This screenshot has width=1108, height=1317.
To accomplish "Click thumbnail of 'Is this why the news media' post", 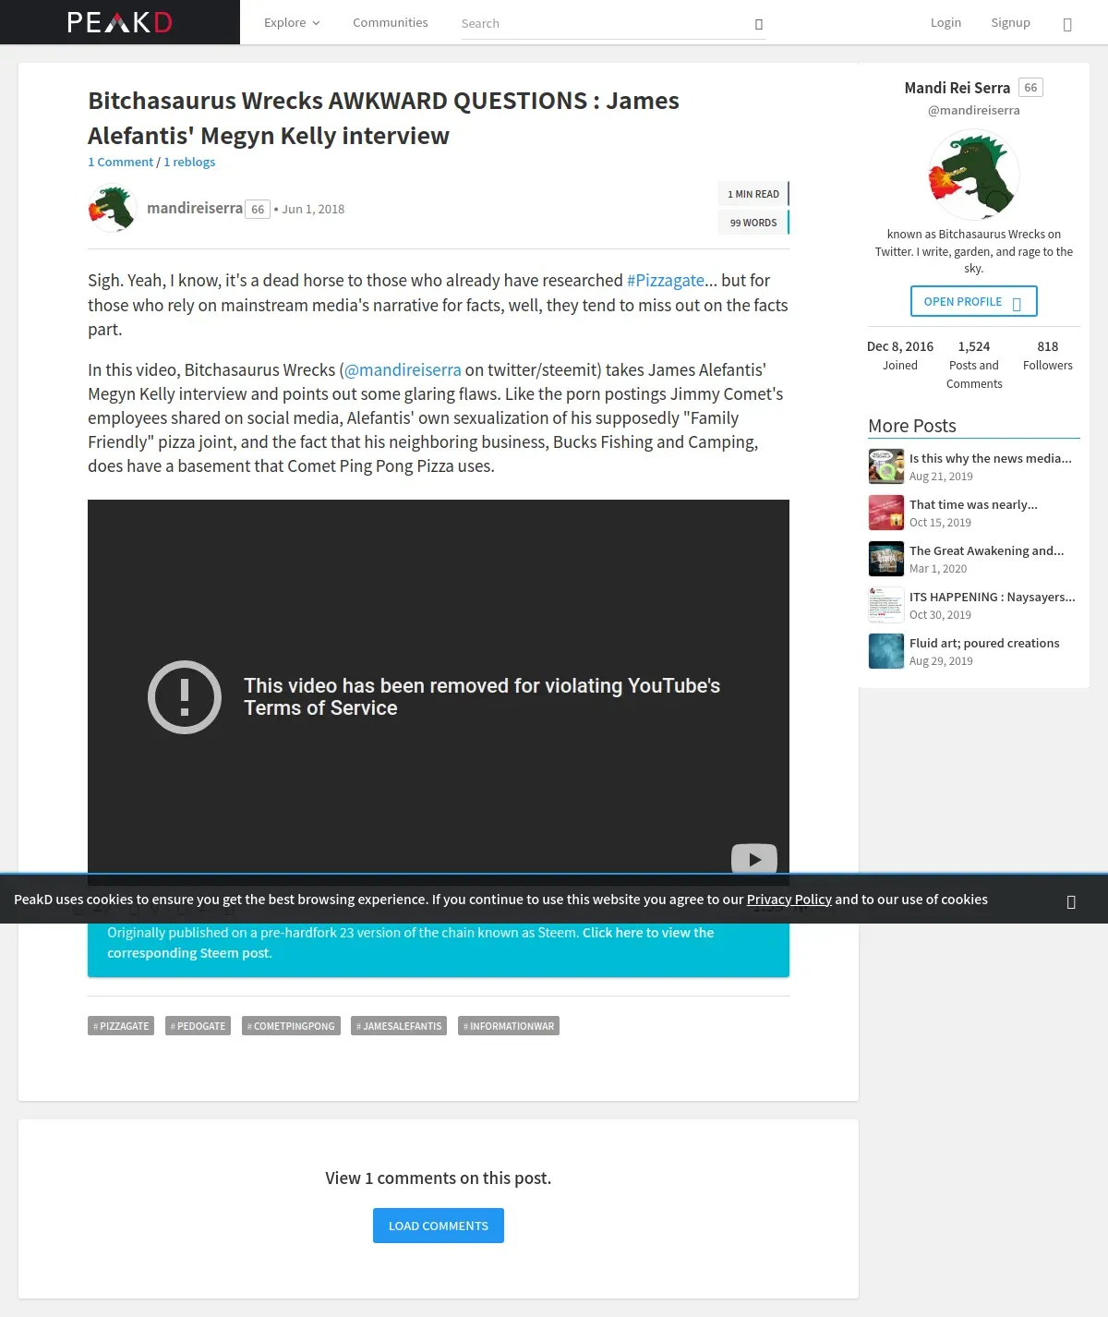I will 886,466.
